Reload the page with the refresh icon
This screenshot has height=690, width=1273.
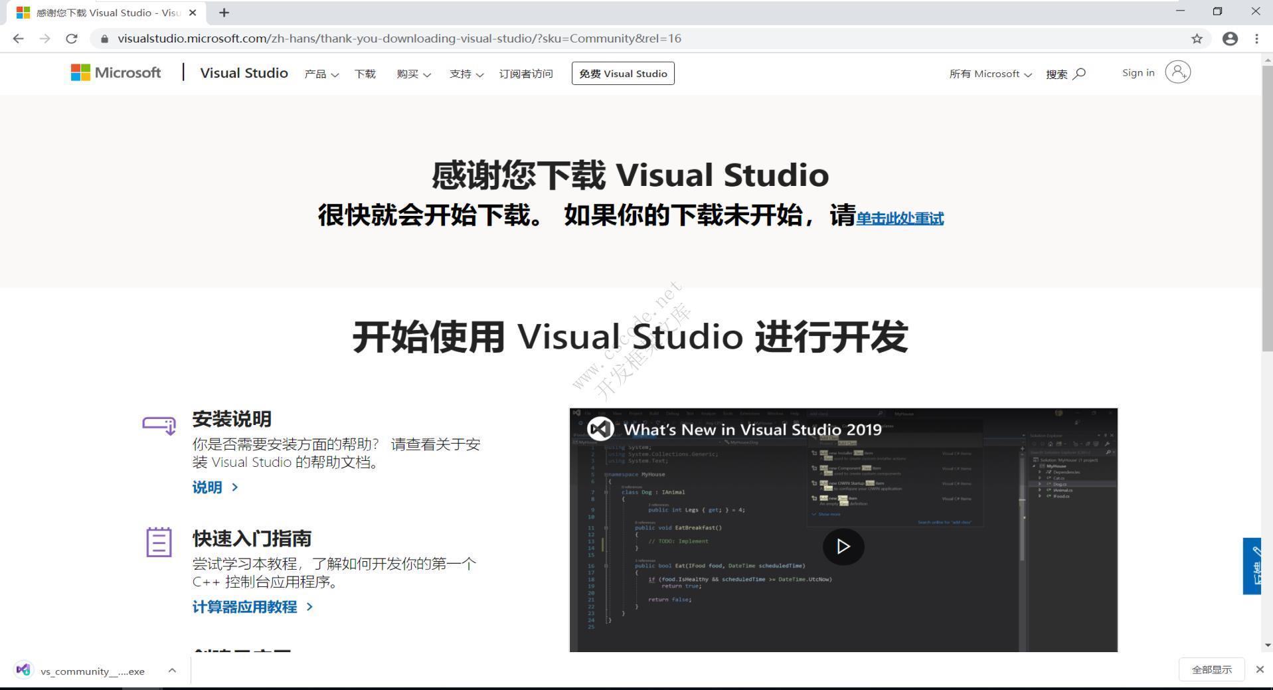[x=72, y=38]
